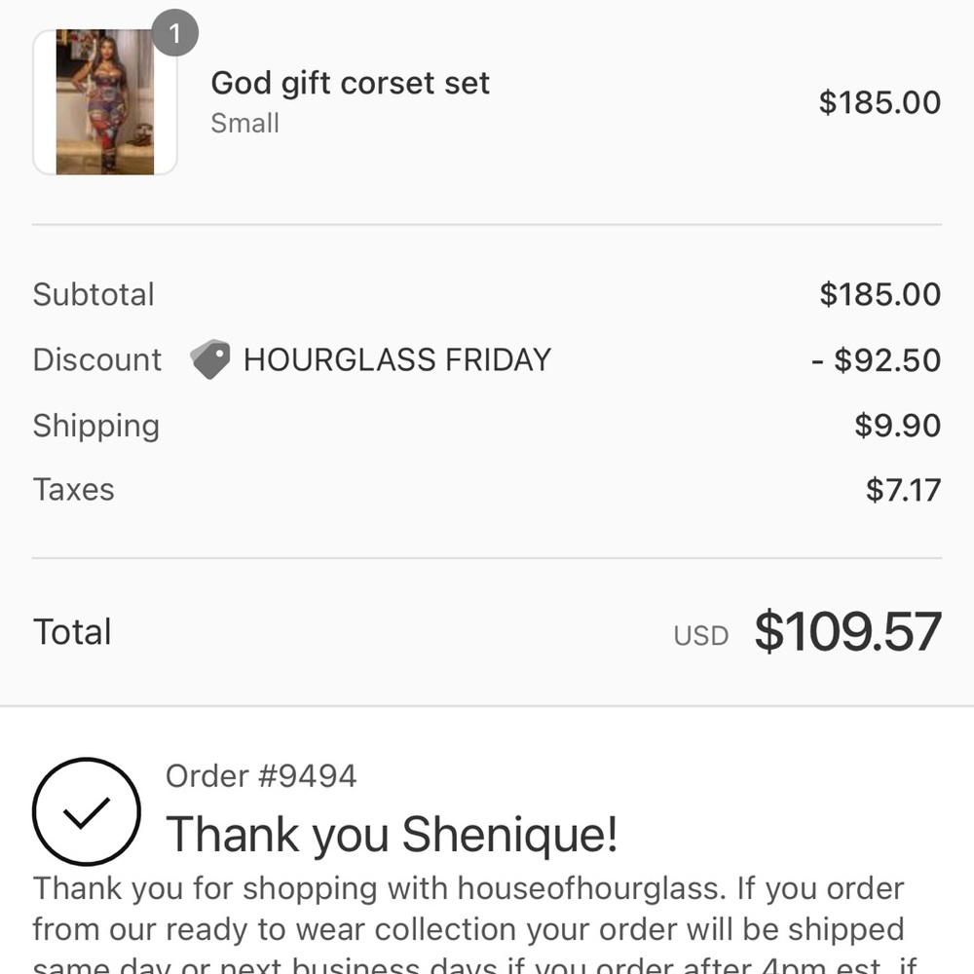Click the Small variant label

tap(244, 123)
